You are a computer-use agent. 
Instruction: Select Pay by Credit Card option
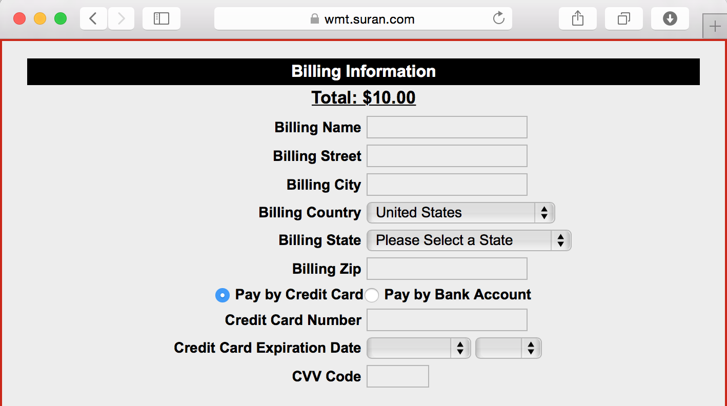tap(222, 295)
